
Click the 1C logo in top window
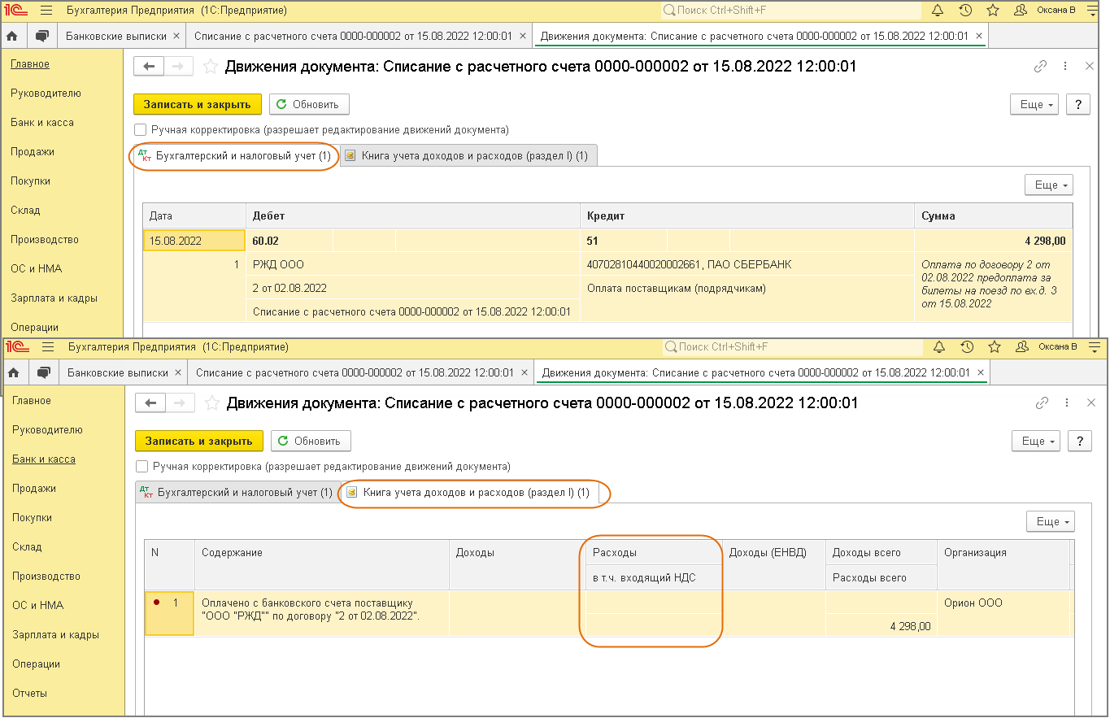[x=16, y=11]
